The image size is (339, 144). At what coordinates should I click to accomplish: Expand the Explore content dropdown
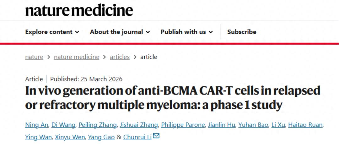tap(52, 32)
